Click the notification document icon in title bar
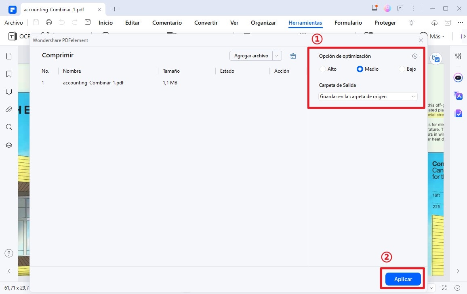The image size is (467, 294). click(x=374, y=8)
